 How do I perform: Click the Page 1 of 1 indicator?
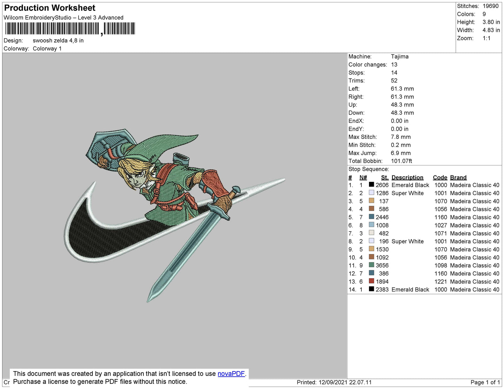[485, 382]
